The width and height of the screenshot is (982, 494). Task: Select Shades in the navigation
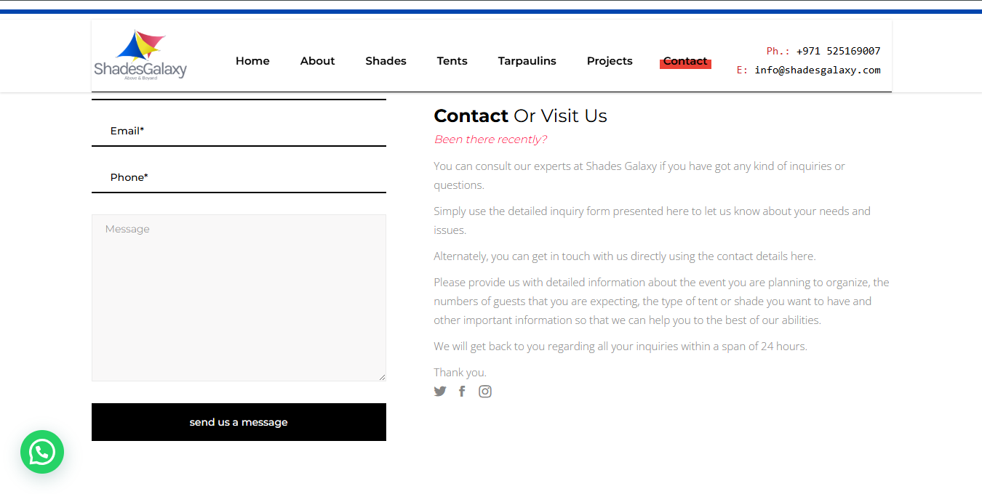tap(386, 61)
